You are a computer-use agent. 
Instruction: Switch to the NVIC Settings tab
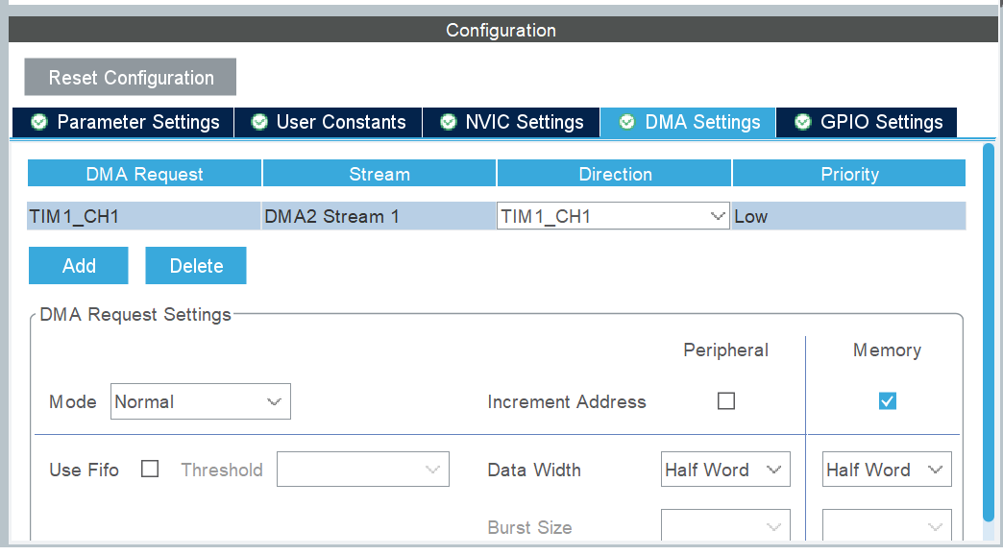(512, 123)
